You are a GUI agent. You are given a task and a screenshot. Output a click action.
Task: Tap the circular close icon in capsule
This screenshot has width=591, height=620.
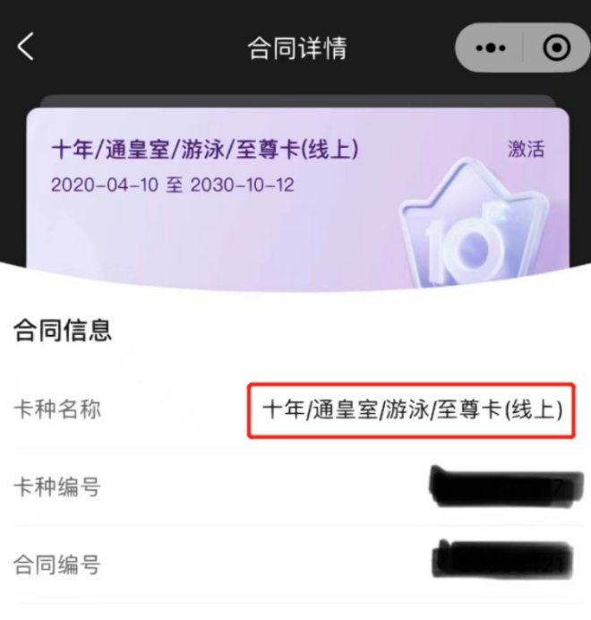(x=557, y=47)
